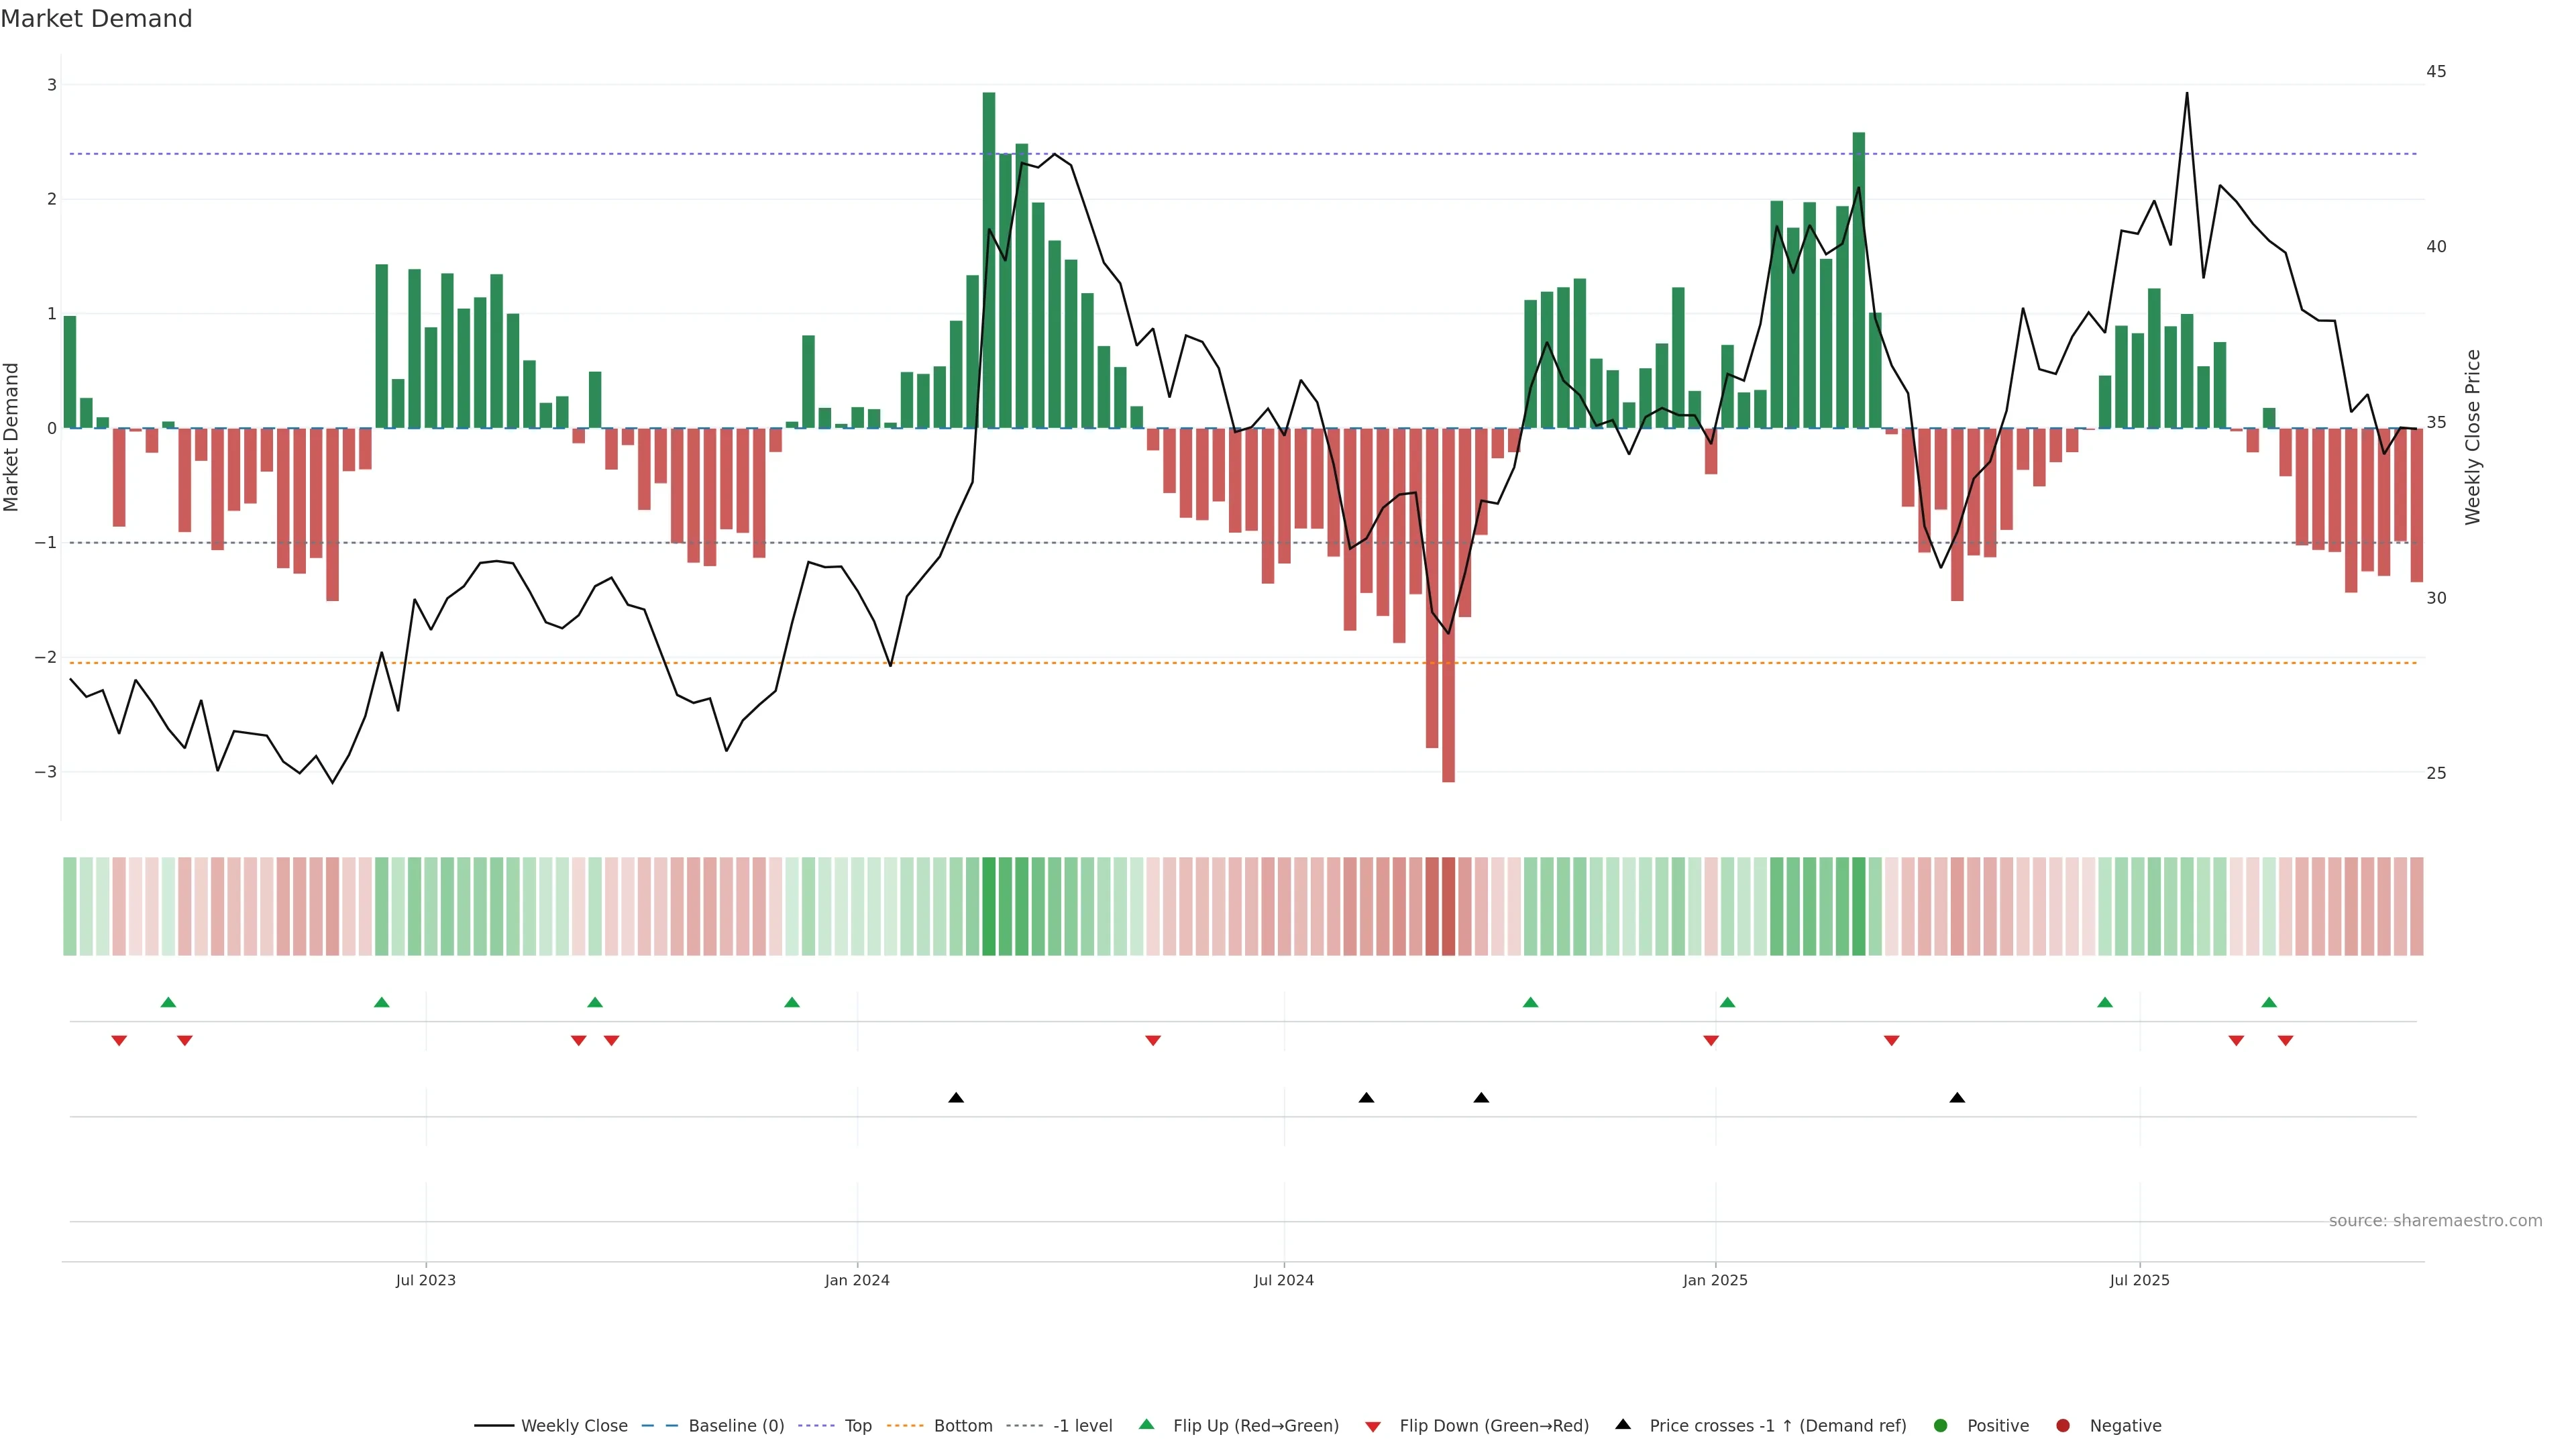Screen dimensions: 2576x1449
Task: Click the first green flip-up marker
Action: pyautogui.click(x=168, y=1003)
